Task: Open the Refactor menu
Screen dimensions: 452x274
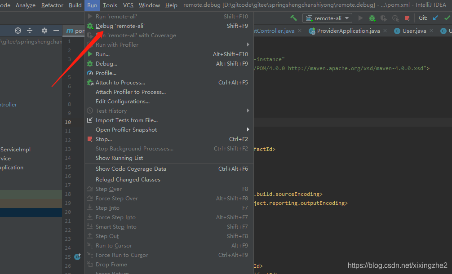Action: click(x=52, y=5)
